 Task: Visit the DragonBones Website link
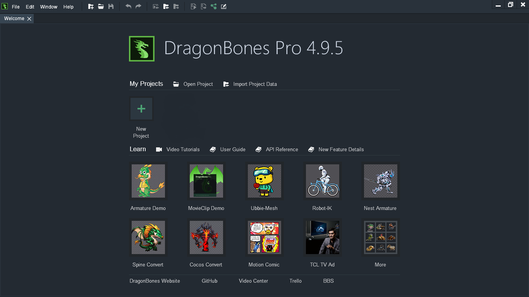(x=155, y=281)
